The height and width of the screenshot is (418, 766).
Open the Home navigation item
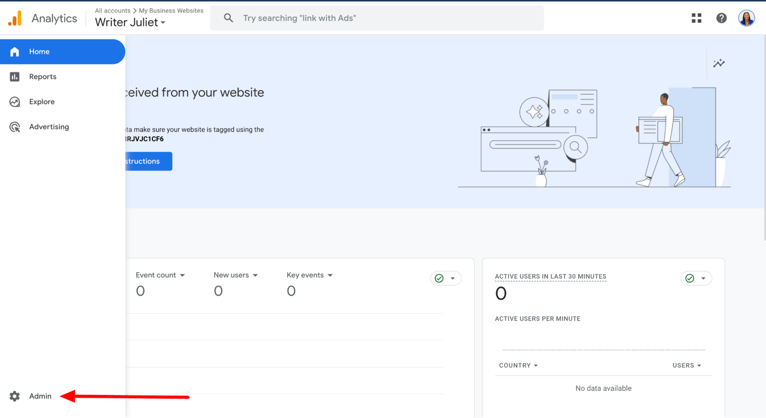coord(62,52)
